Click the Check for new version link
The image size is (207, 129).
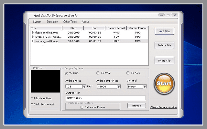(x=163, y=107)
